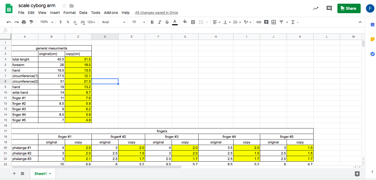Expand merge cells options arrow
The height and width of the screenshot is (180, 376).
click(x=207, y=22)
